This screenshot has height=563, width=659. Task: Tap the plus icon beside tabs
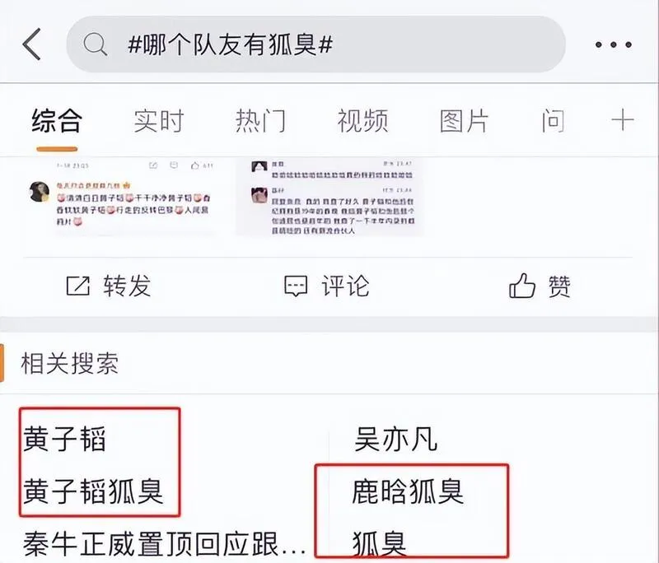point(623,120)
